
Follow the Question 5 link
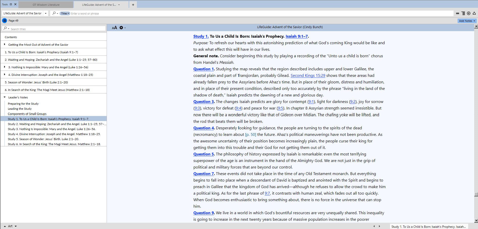coord(203,154)
